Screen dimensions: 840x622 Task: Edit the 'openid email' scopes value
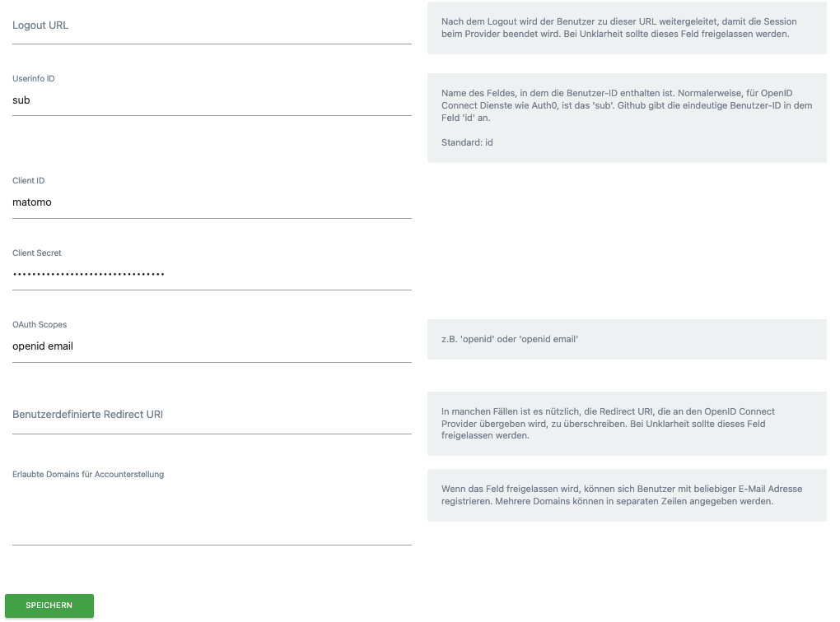click(x=43, y=346)
